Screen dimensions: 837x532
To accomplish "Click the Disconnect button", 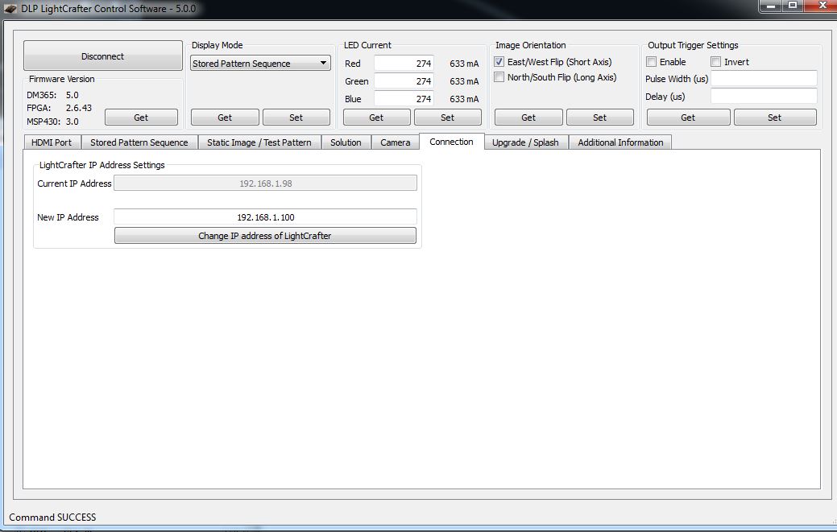I will point(102,56).
